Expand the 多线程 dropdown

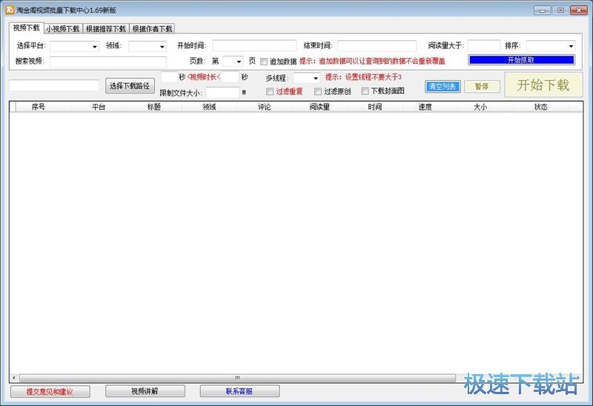point(307,78)
